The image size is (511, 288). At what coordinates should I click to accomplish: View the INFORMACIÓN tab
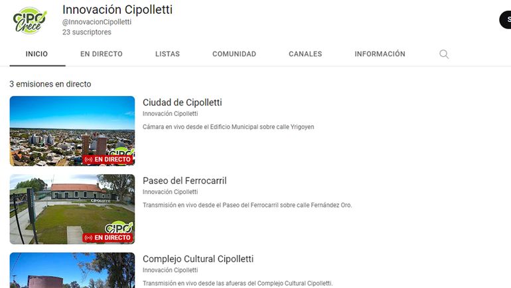click(380, 54)
